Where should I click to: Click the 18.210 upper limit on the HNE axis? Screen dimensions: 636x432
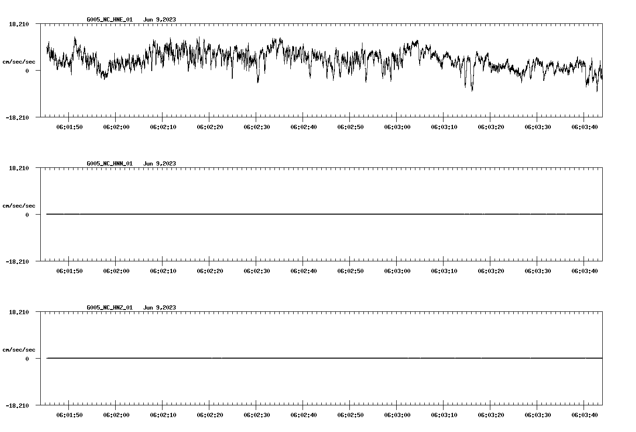[x=19, y=24]
